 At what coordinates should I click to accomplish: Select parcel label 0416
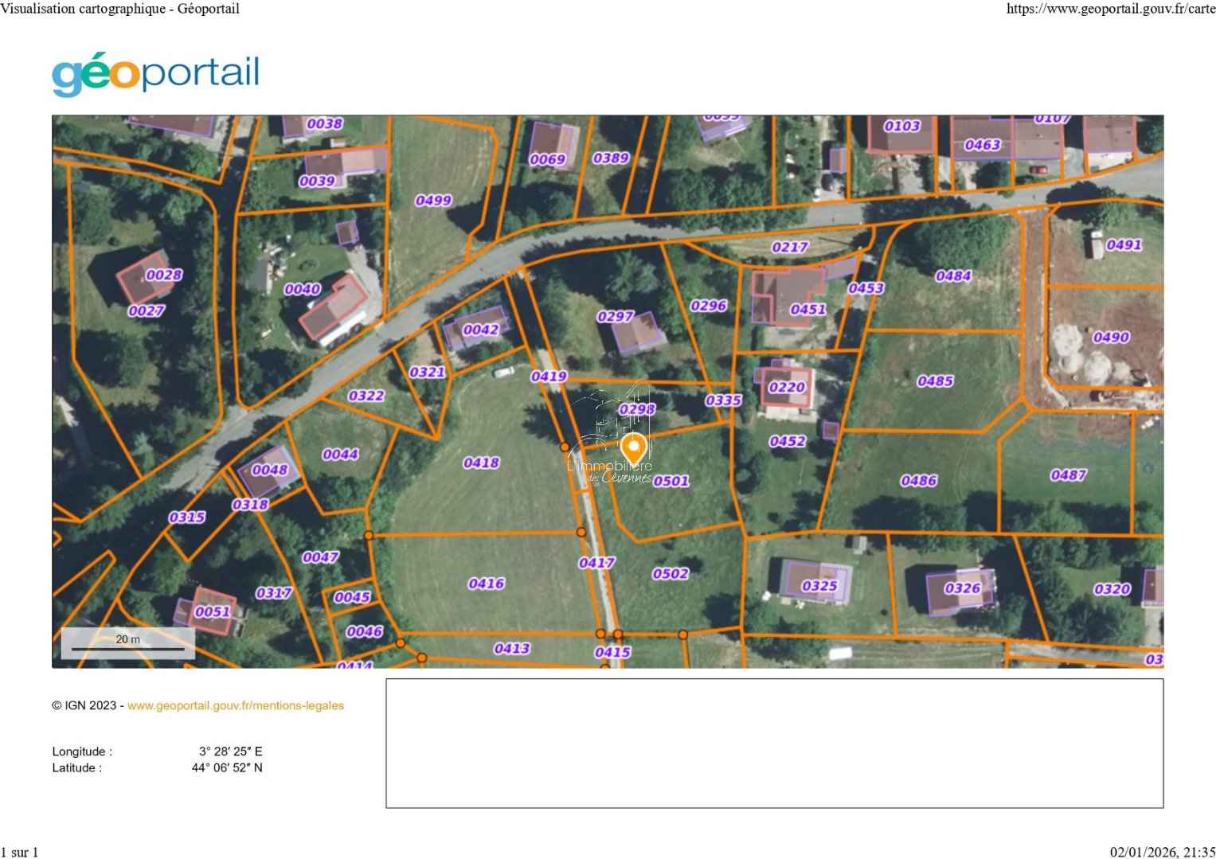coord(486,584)
